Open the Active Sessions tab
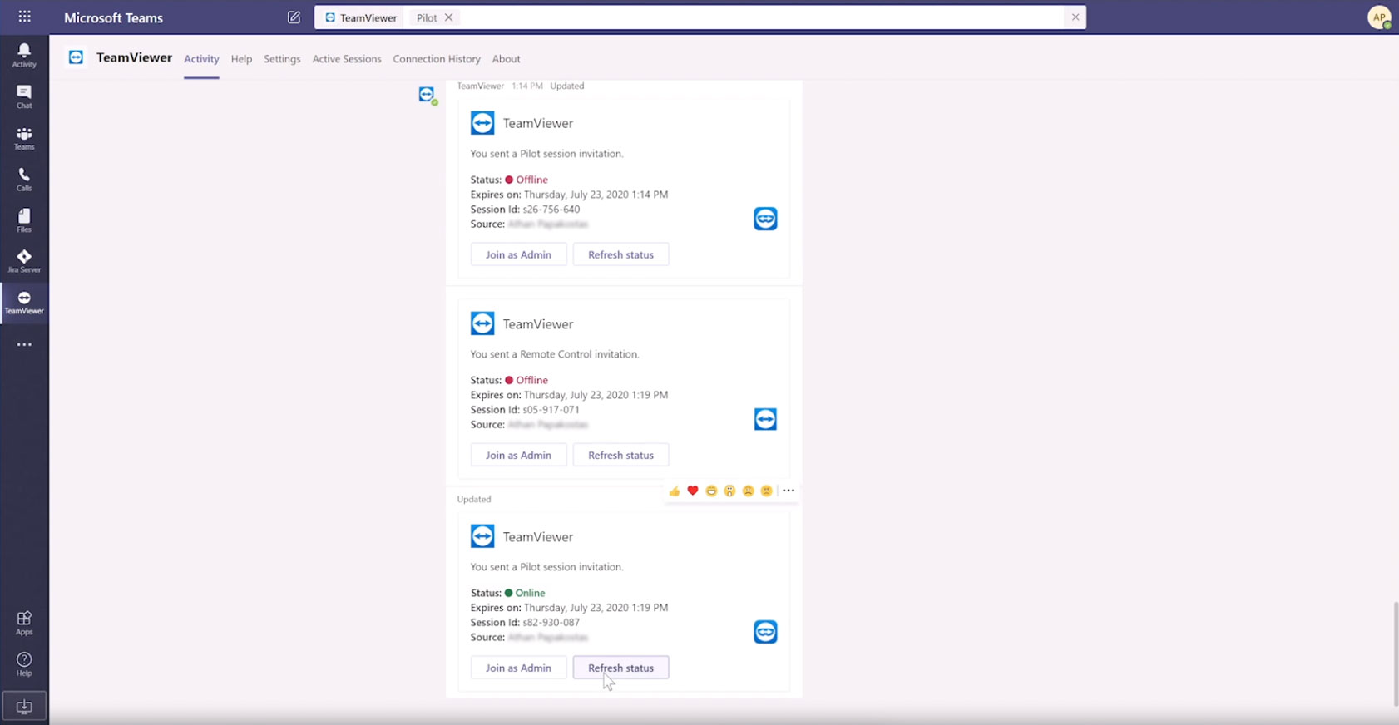Viewport: 1399px width, 725px height. pos(347,59)
